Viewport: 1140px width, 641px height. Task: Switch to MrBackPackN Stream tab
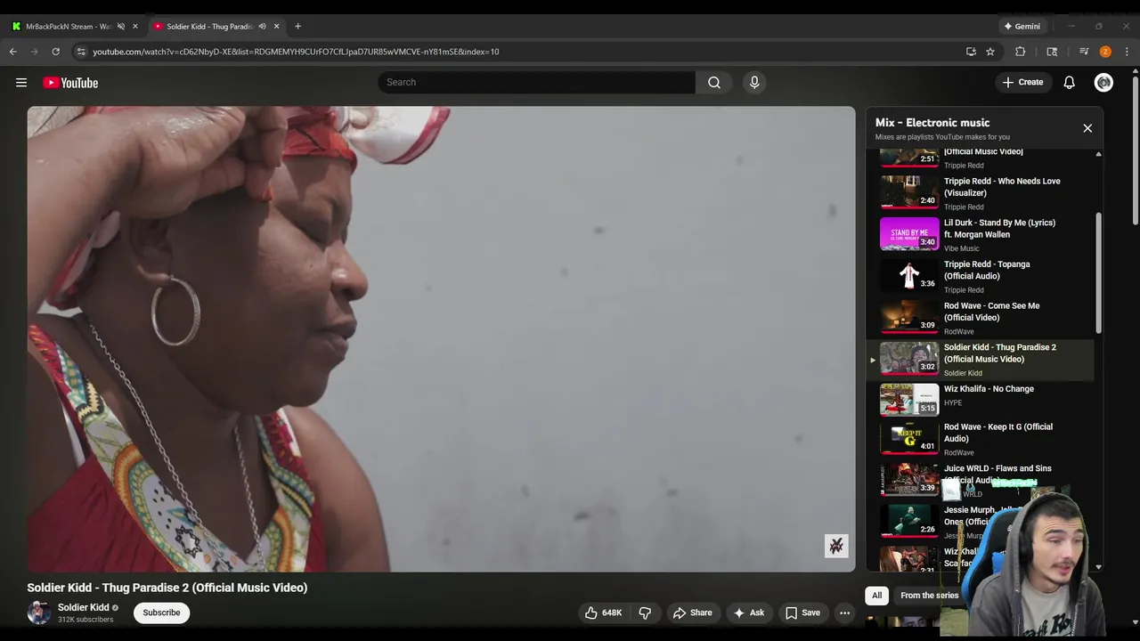(68, 26)
